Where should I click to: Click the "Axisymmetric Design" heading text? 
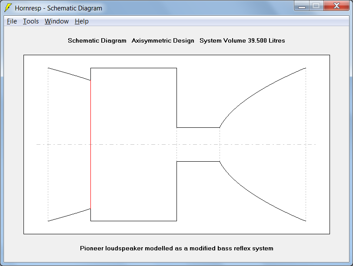coord(163,40)
